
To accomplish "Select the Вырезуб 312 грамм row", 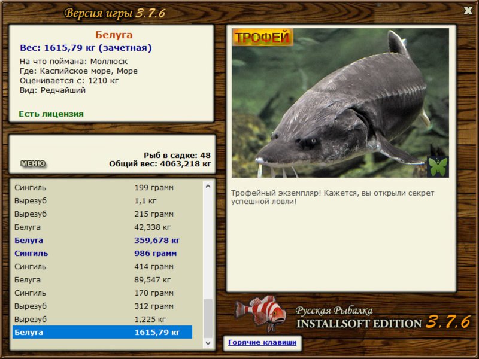I will [x=102, y=306].
